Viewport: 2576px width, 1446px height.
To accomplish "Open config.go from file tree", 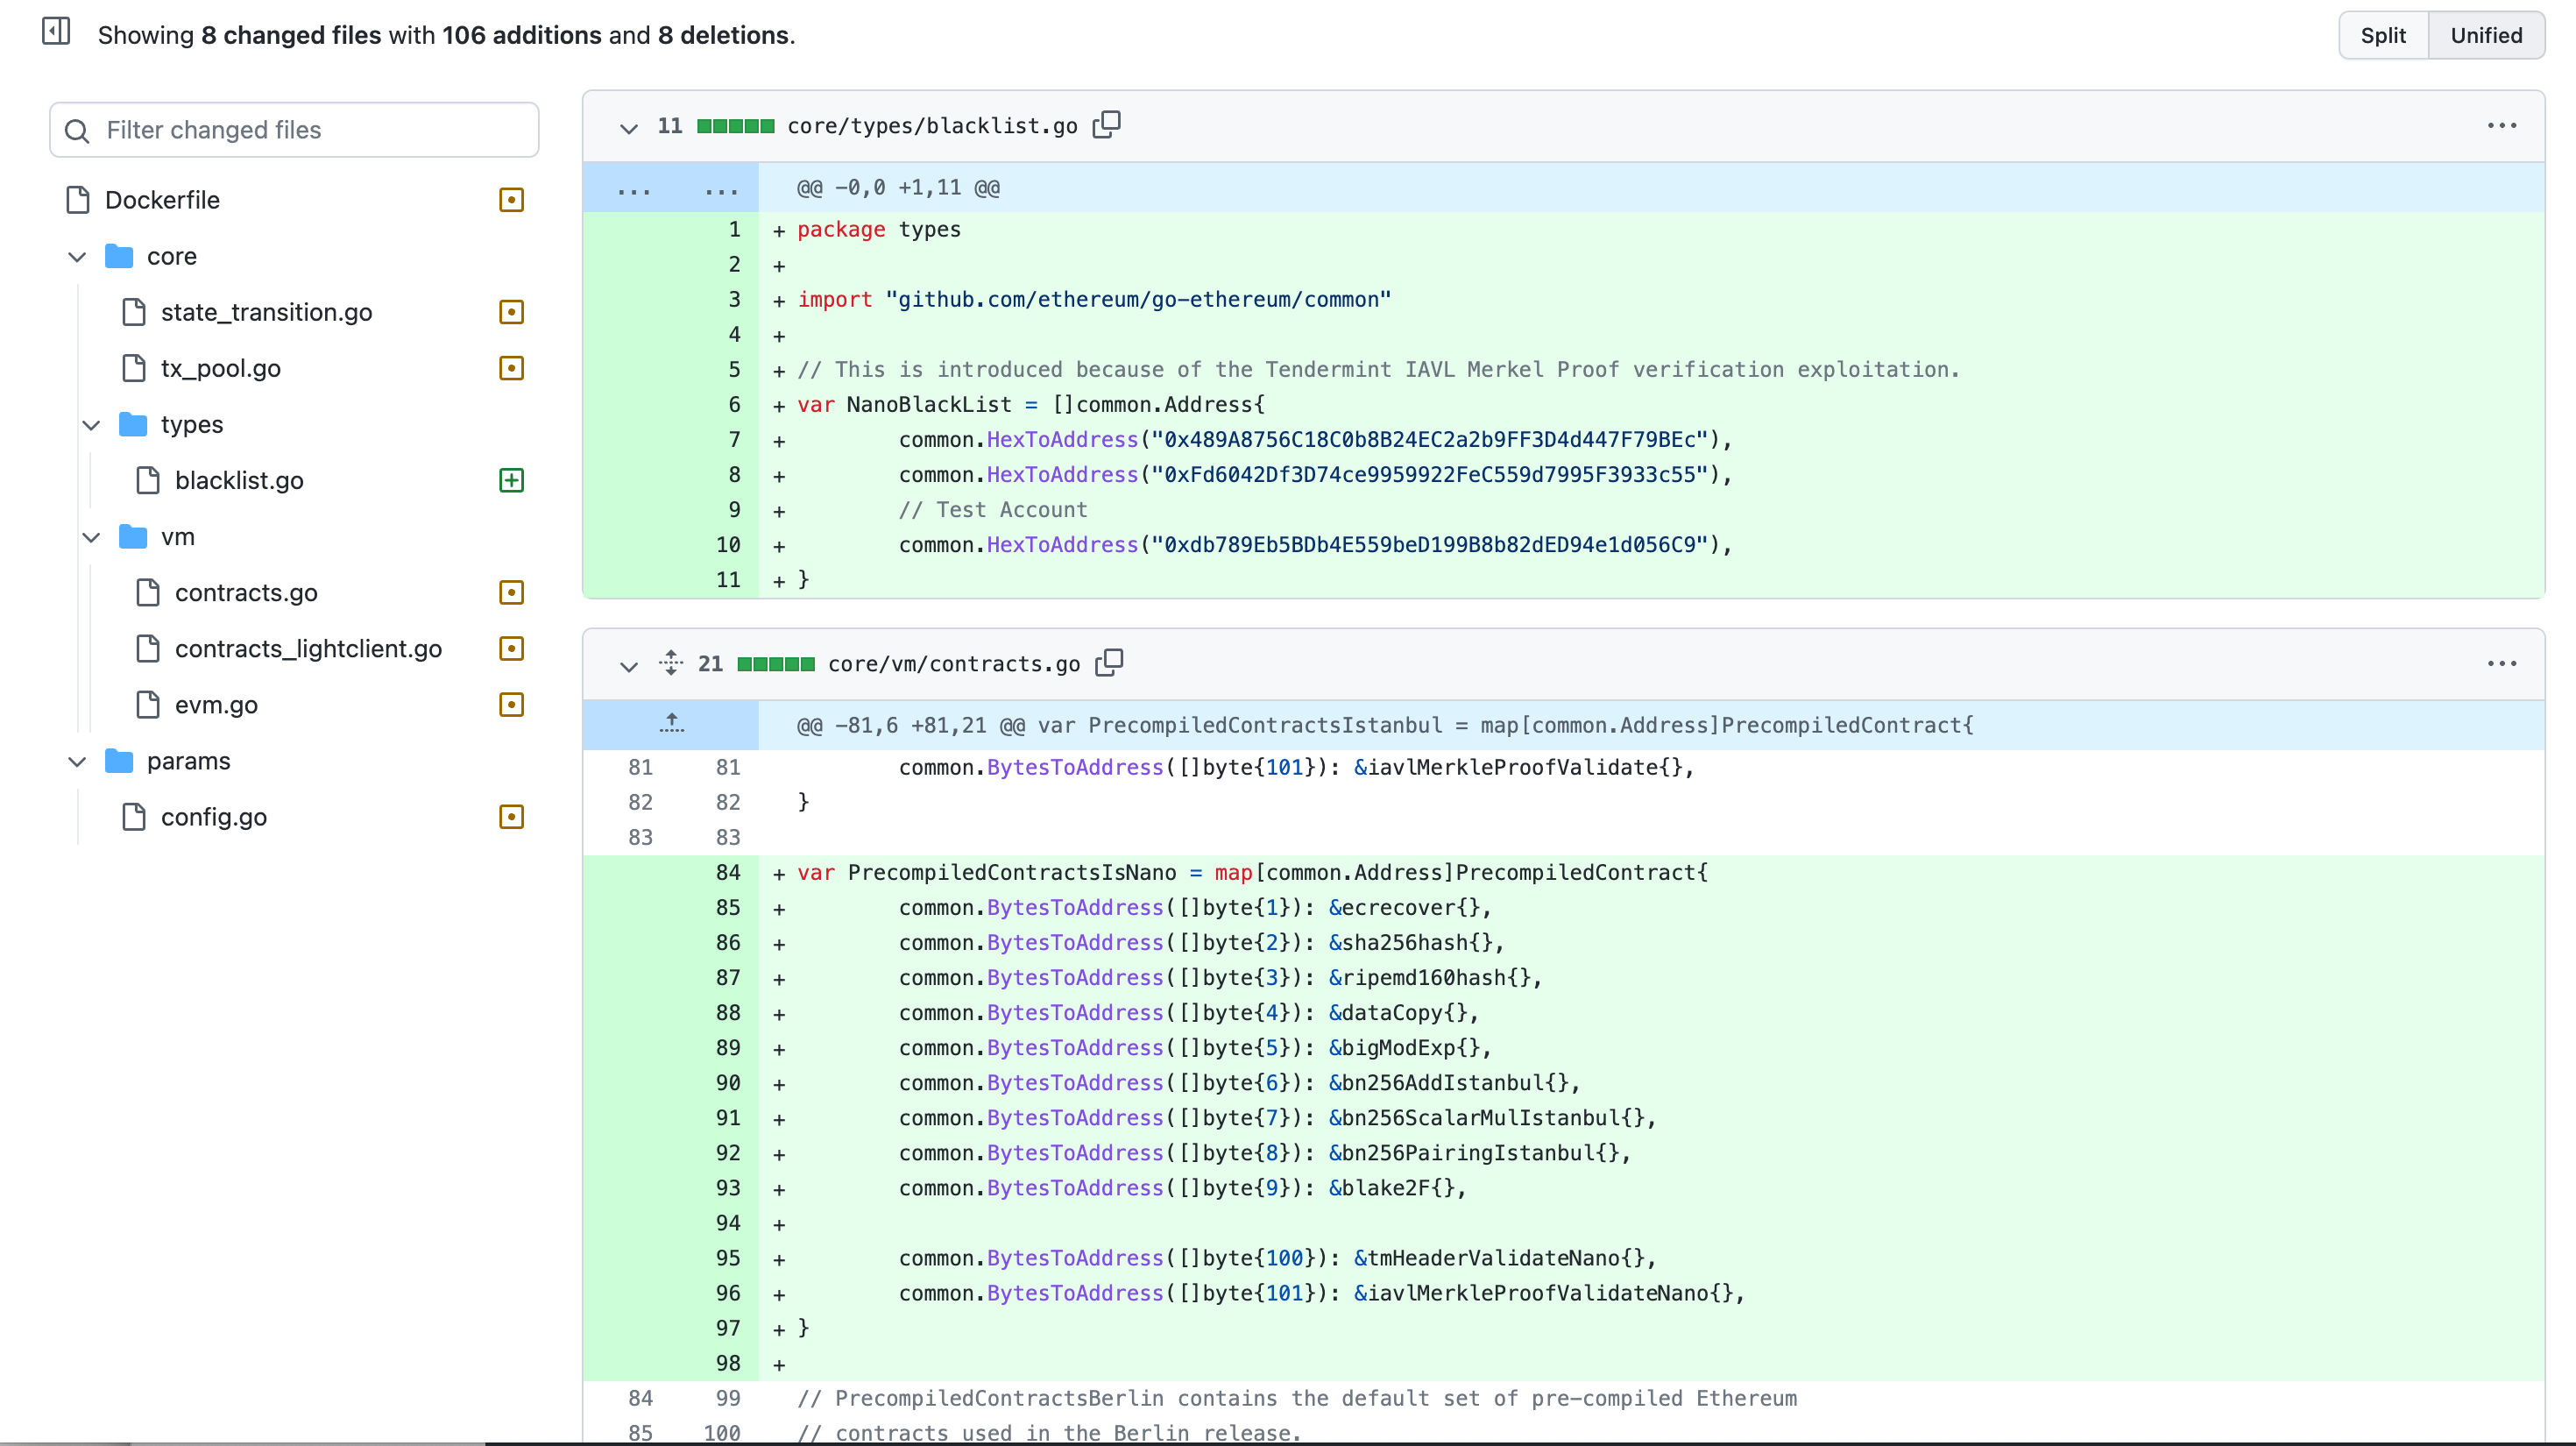I will [x=213, y=817].
